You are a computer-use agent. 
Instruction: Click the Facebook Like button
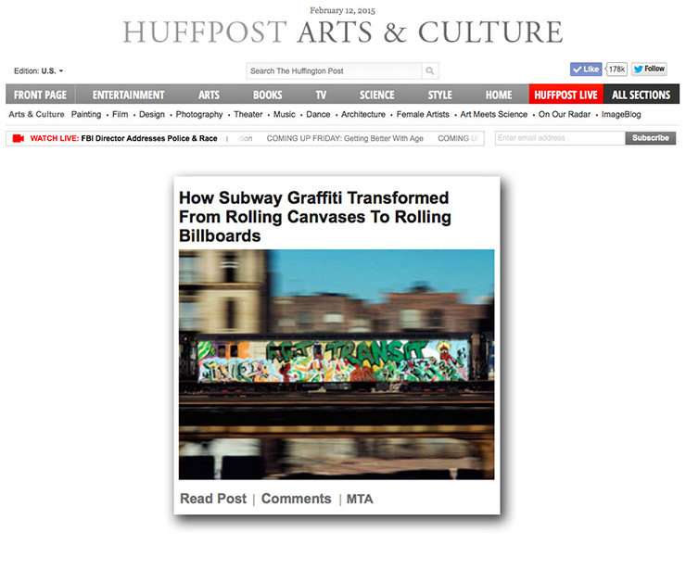coord(586,70)
